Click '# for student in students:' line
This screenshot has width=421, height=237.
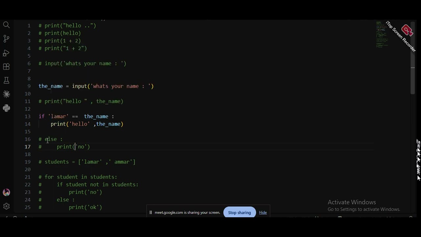pyautogui.click(x=78, y=177)
